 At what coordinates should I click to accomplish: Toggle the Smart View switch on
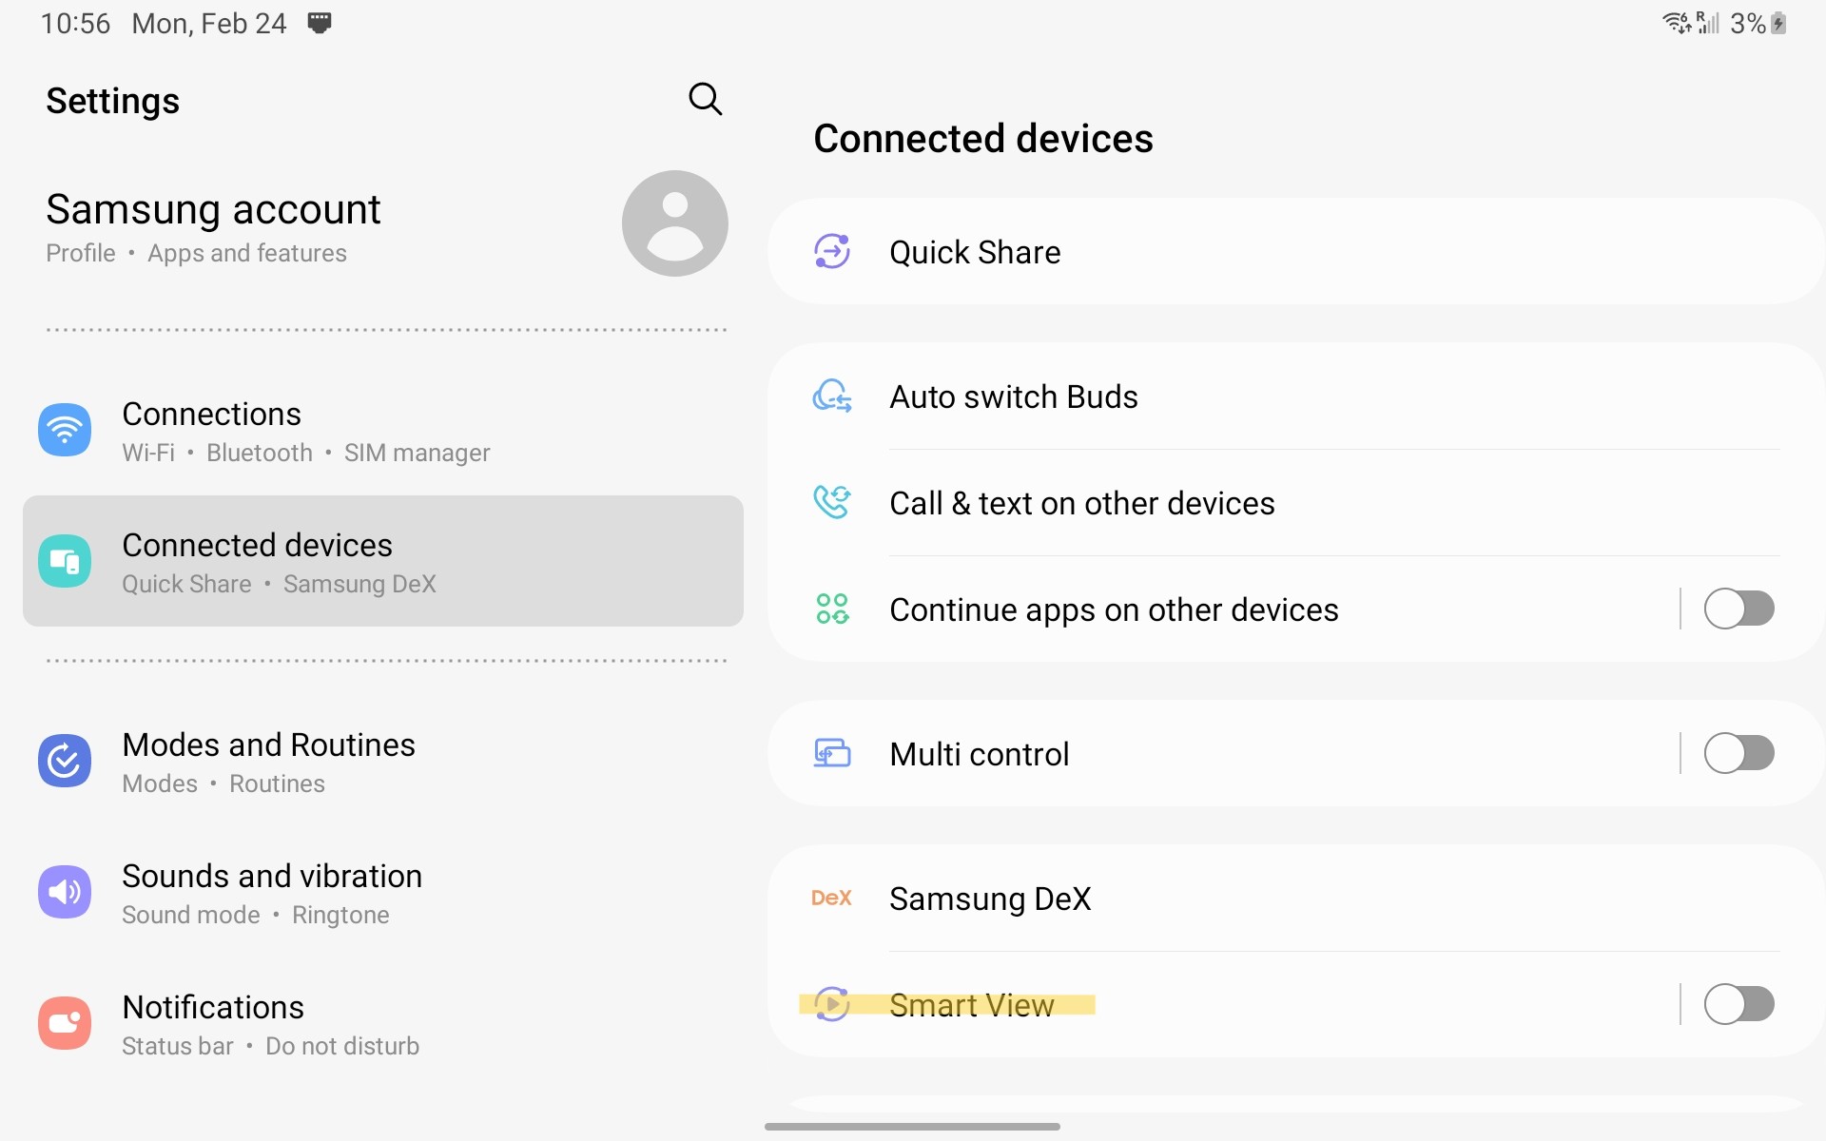point(1739,1005)
